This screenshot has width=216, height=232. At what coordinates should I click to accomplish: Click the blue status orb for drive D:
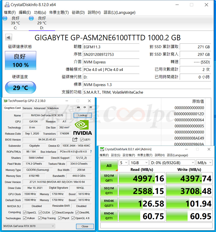(x=31, y=18)
